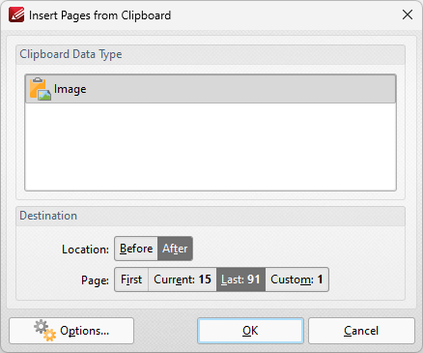Click the Page: label

95,280
